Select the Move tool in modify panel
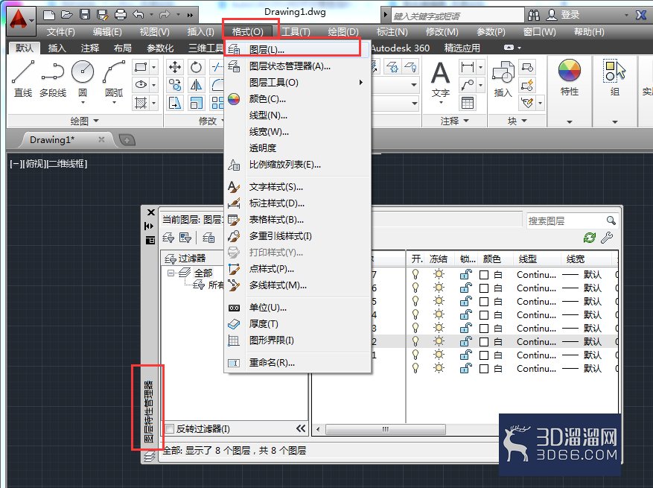 click(x=175, y=67)
